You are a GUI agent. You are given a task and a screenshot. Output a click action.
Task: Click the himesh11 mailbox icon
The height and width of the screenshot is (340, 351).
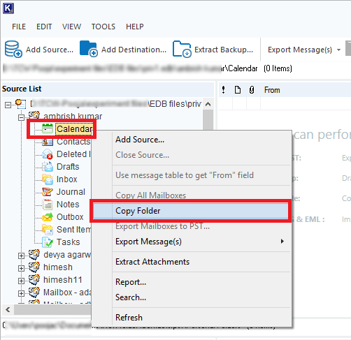click(34, 279)
